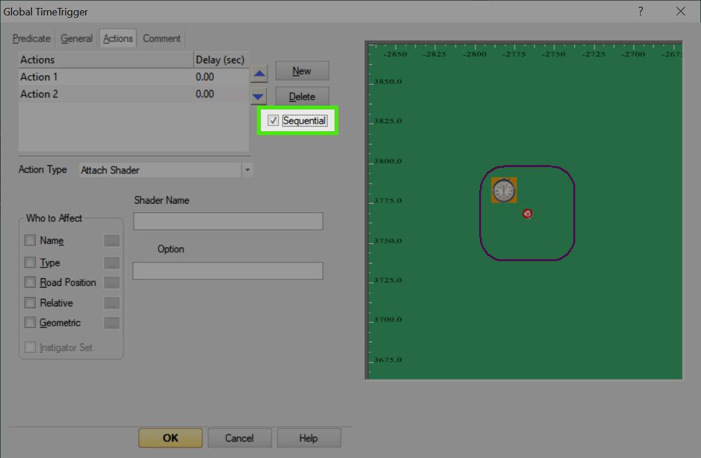This screenshot has height=458, width=701.
Task: Uncheck the Sequential checkbox
Action: point(273,121)
